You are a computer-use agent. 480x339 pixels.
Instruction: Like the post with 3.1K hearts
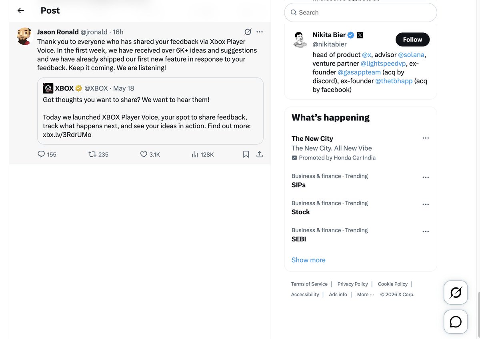click(x=144, y=154)
